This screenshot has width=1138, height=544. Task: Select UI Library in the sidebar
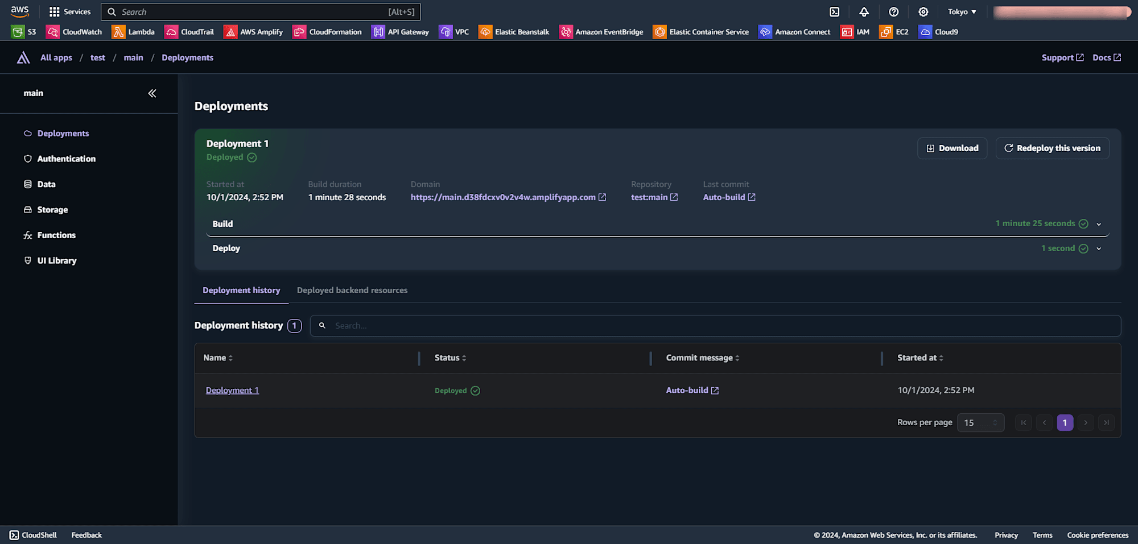tap(50, 260)
